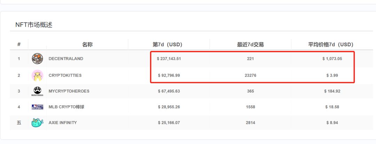Select the $ 67,495.63 volume cell

[x=169, y=91]
